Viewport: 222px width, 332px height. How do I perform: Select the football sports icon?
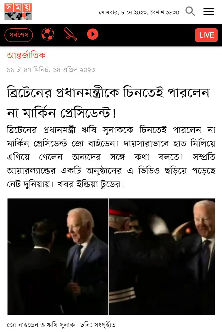click(48, 34)
